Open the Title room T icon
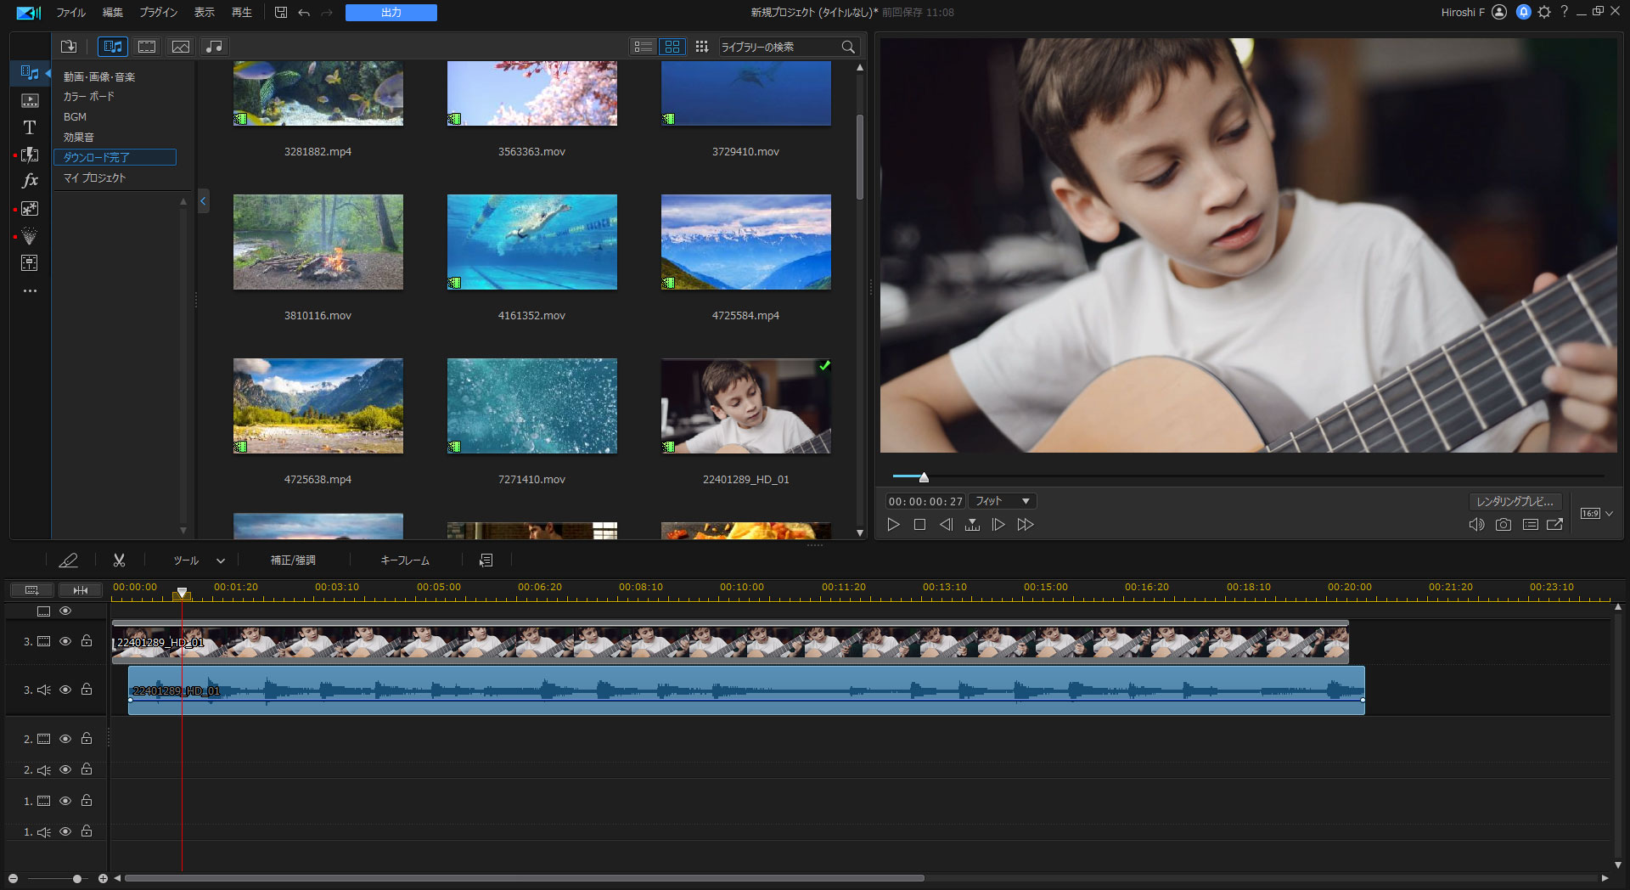This screenshot has height=890, width=1630. pos(30,127)
